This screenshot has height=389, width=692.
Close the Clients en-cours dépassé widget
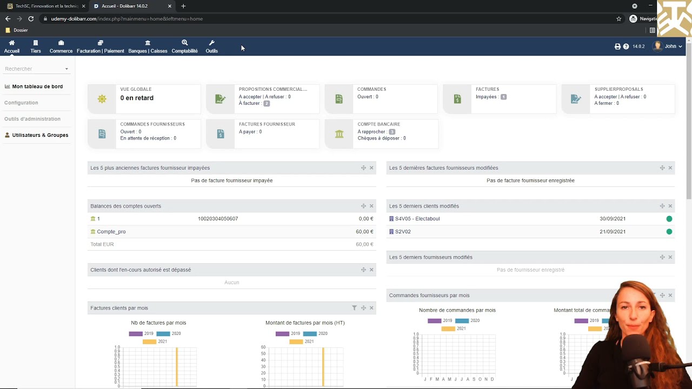point(371,270)
